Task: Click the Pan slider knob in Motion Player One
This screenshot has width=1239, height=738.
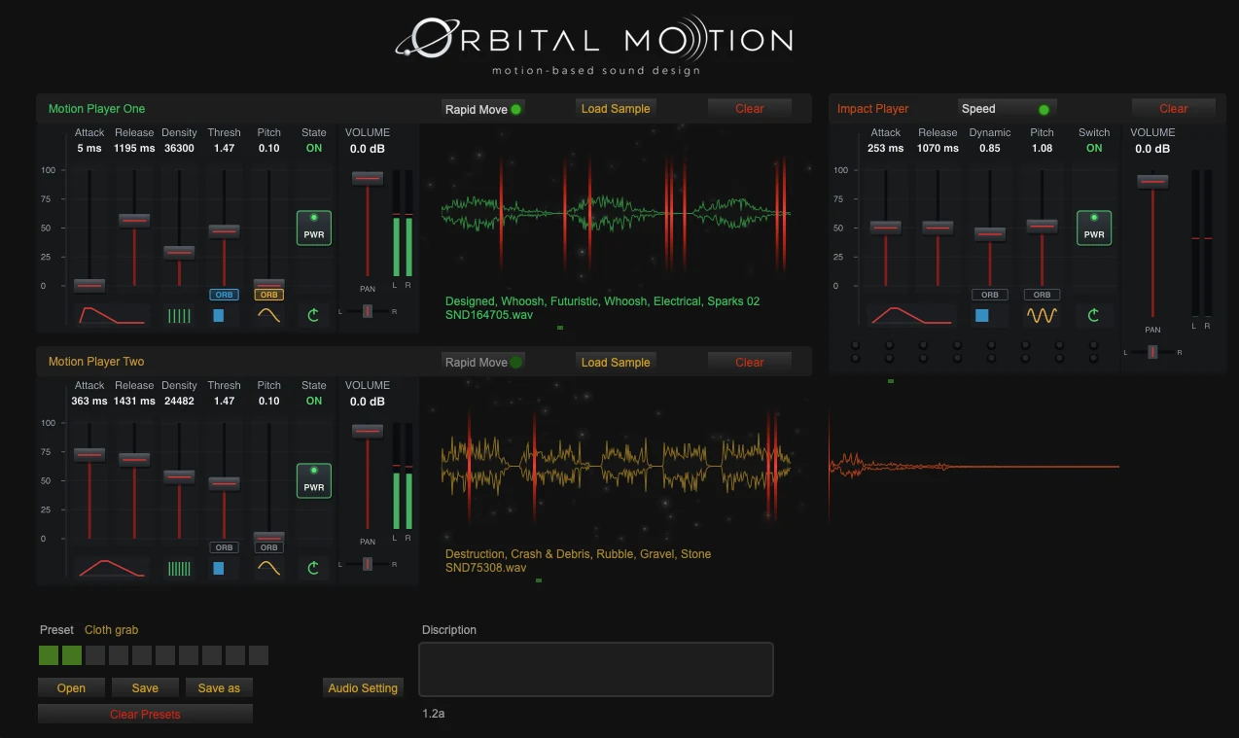Action: tap(368, 311)
